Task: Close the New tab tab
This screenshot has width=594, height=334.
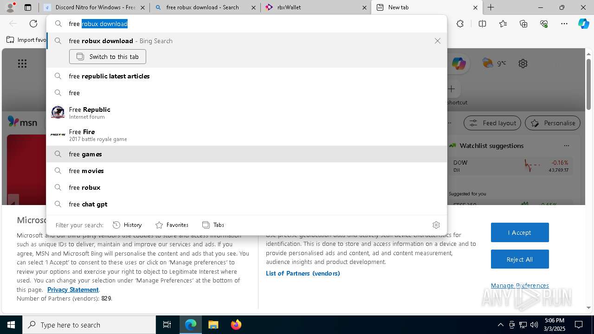Action: [475, 7]
